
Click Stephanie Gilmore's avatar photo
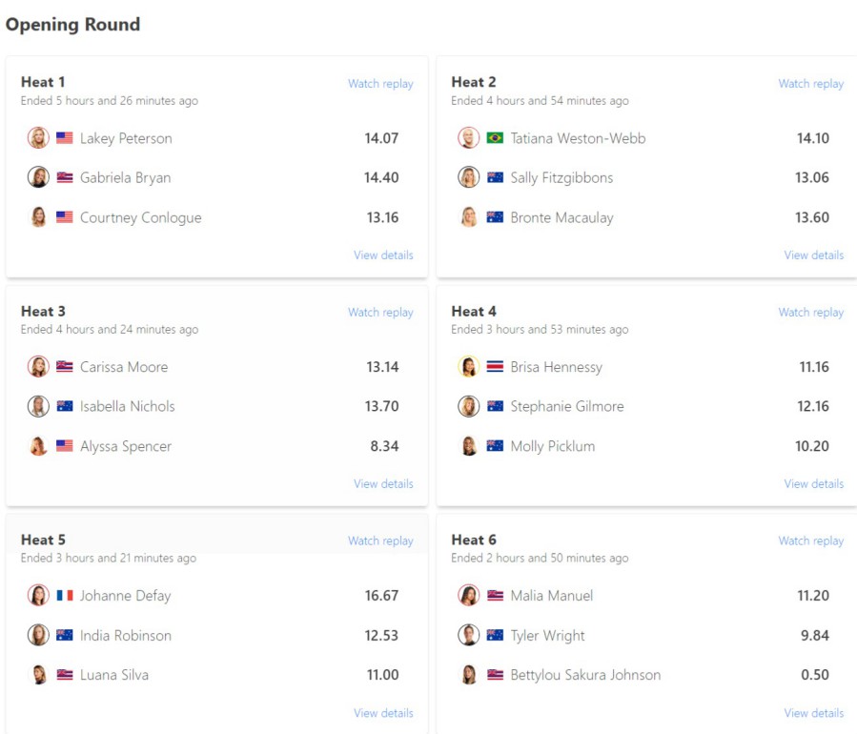click(x=468, y=406)
